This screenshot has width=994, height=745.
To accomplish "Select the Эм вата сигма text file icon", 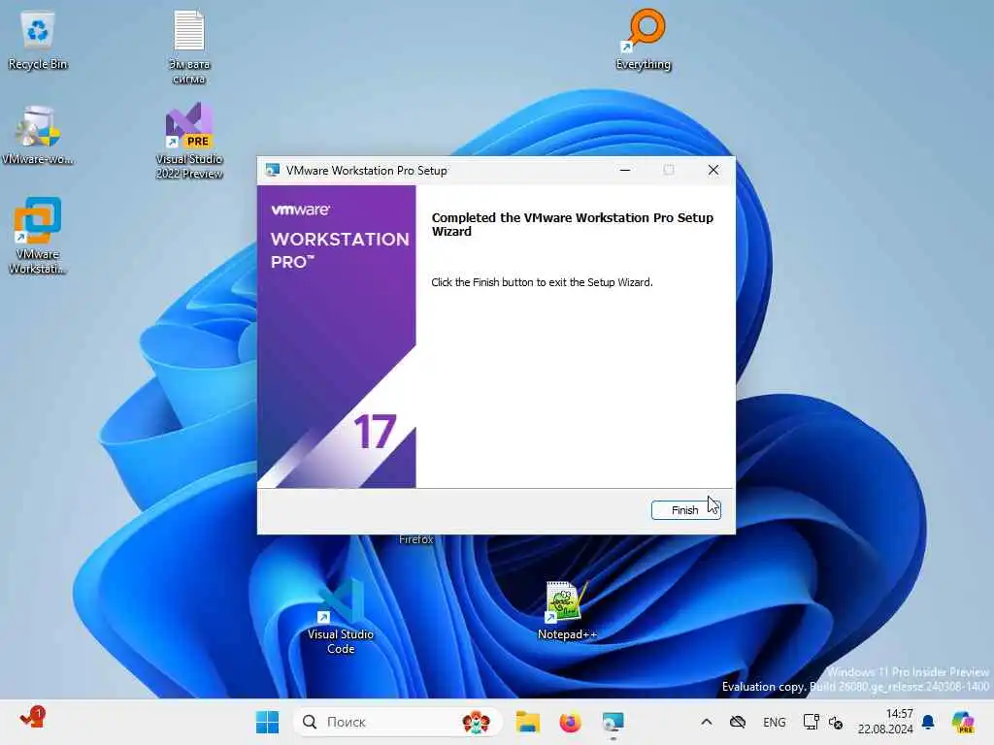I will coord(189,48).
